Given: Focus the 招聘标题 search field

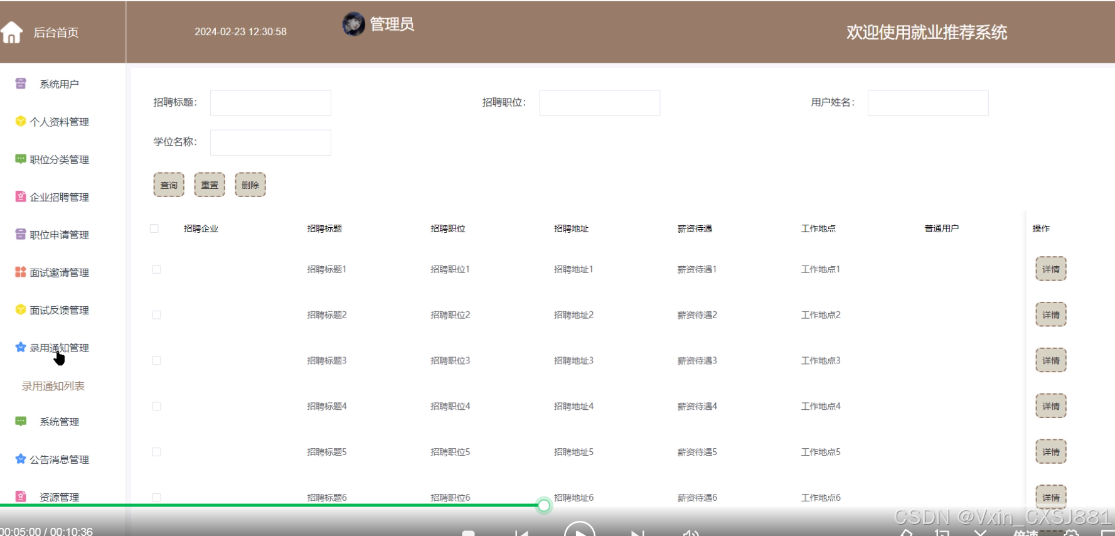Looking at the screenshot, I should 270,103.
